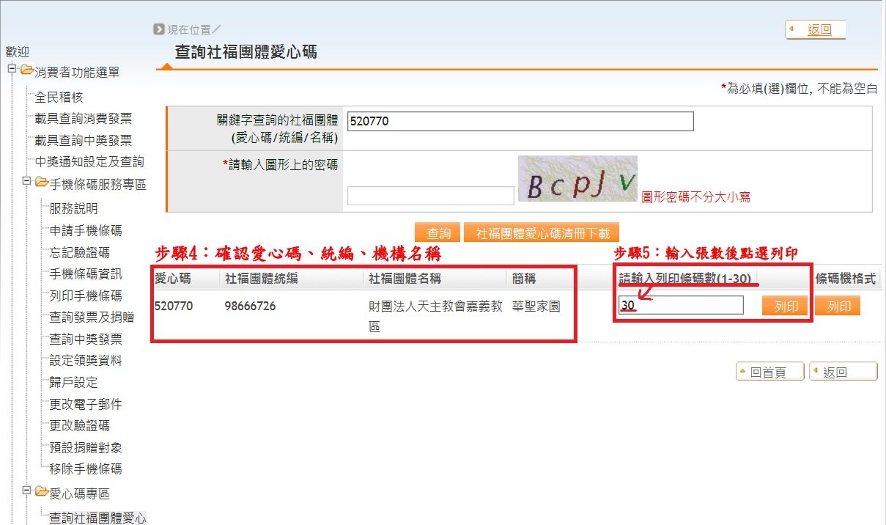The height and width of the screenshot is (525, 886).
Task: Download 社福團體愛心碼清冊 list
Action: click(x=542, y=233)
